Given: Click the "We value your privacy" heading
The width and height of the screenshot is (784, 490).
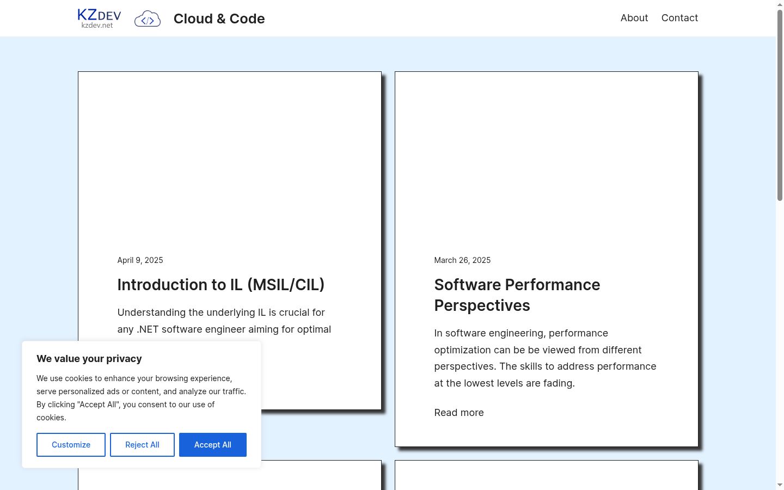Looking at the screenshot, I should tap(89, 359).
